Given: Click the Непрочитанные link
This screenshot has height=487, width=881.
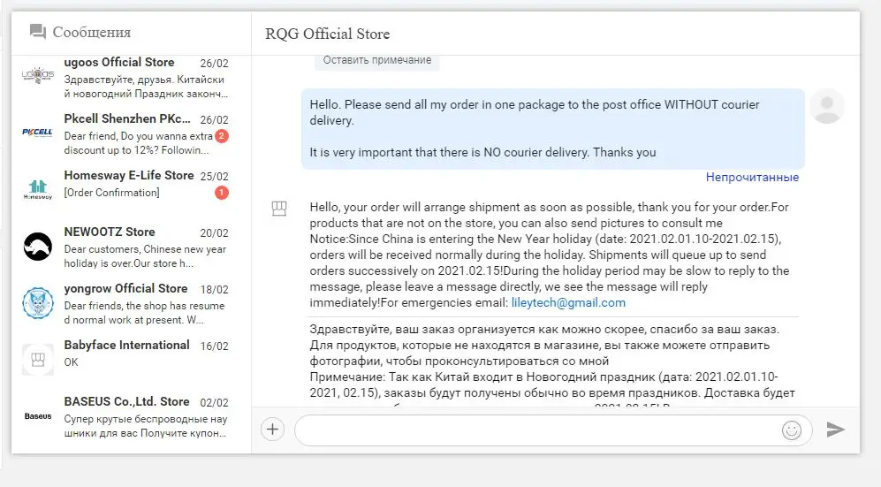Looking at the screenshot, I should pos(752,178).
